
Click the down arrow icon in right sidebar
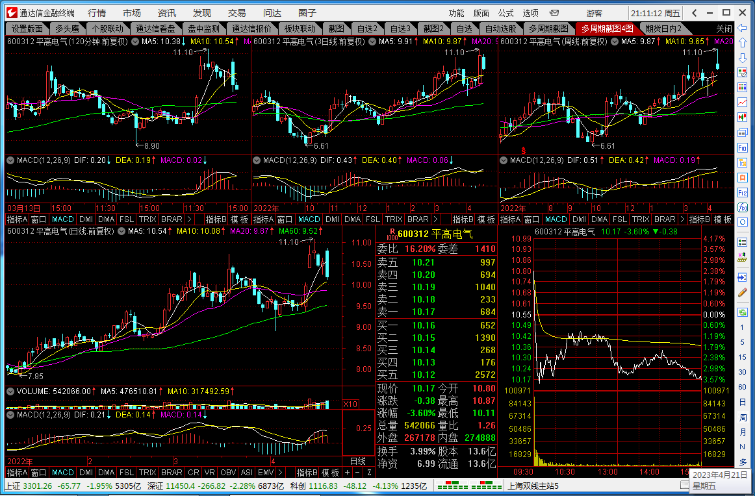pos(742,58)
